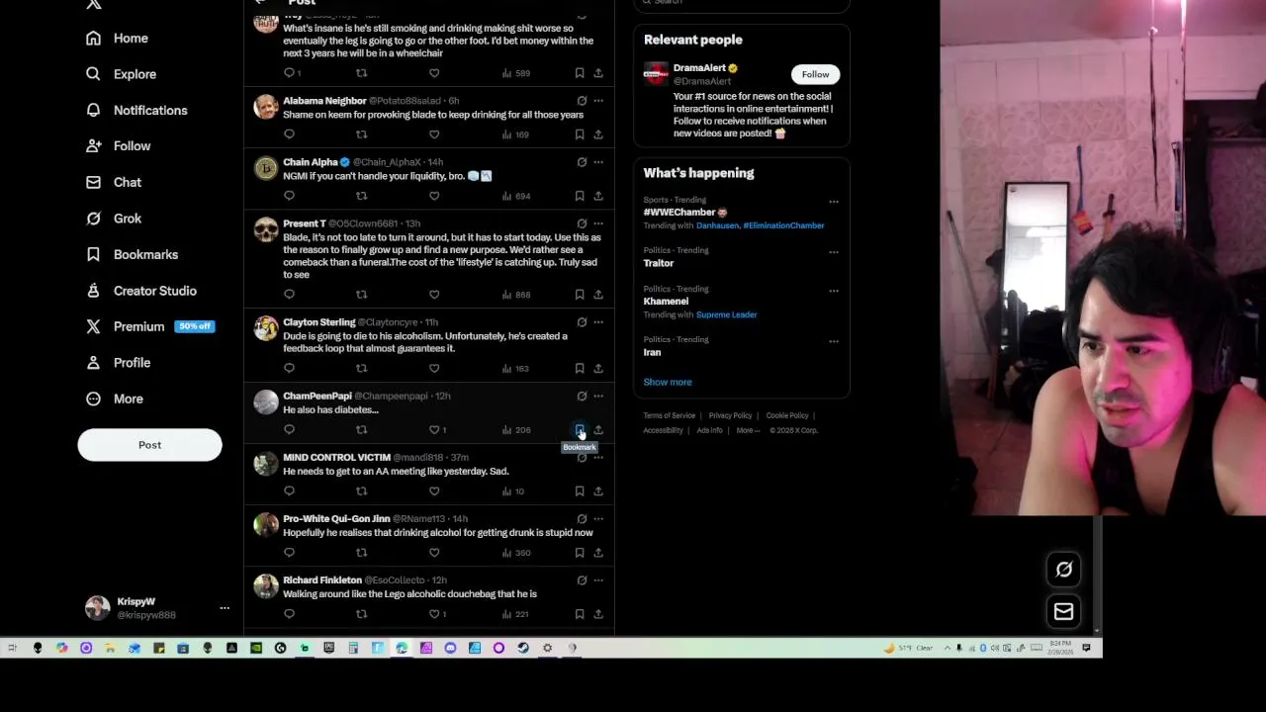Like MIND CONTROL VICTIM's reply
This screenshot has height=712, width=1266.
click(434, 491)
